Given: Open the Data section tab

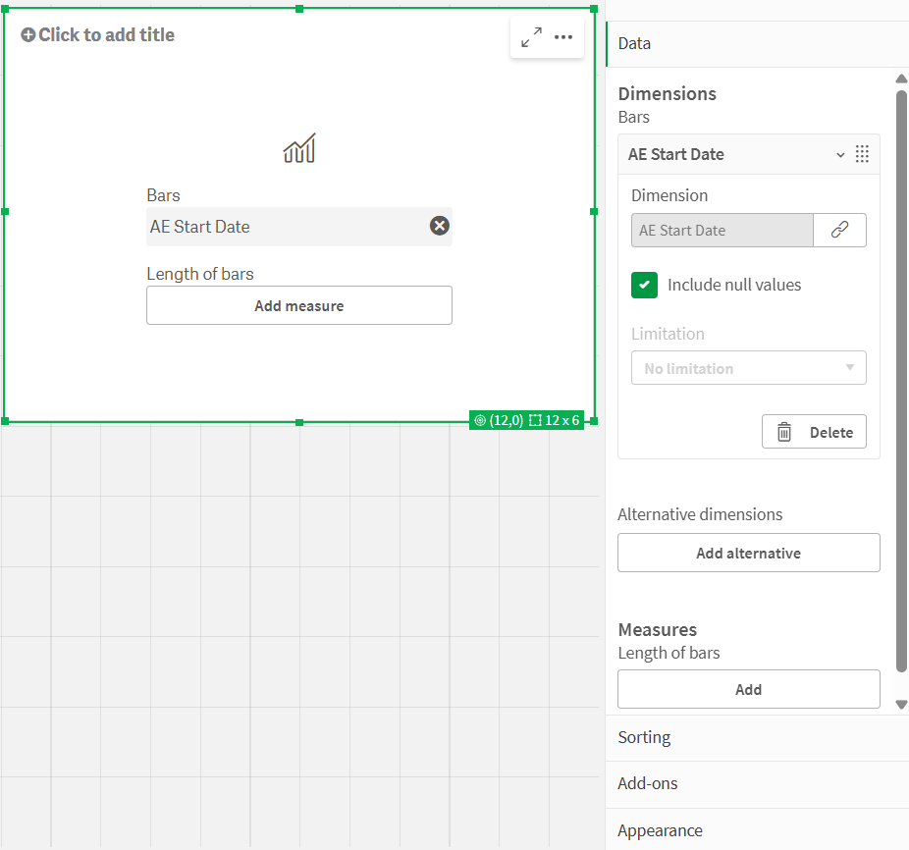Looking at the screenshot, I should 757,44.
